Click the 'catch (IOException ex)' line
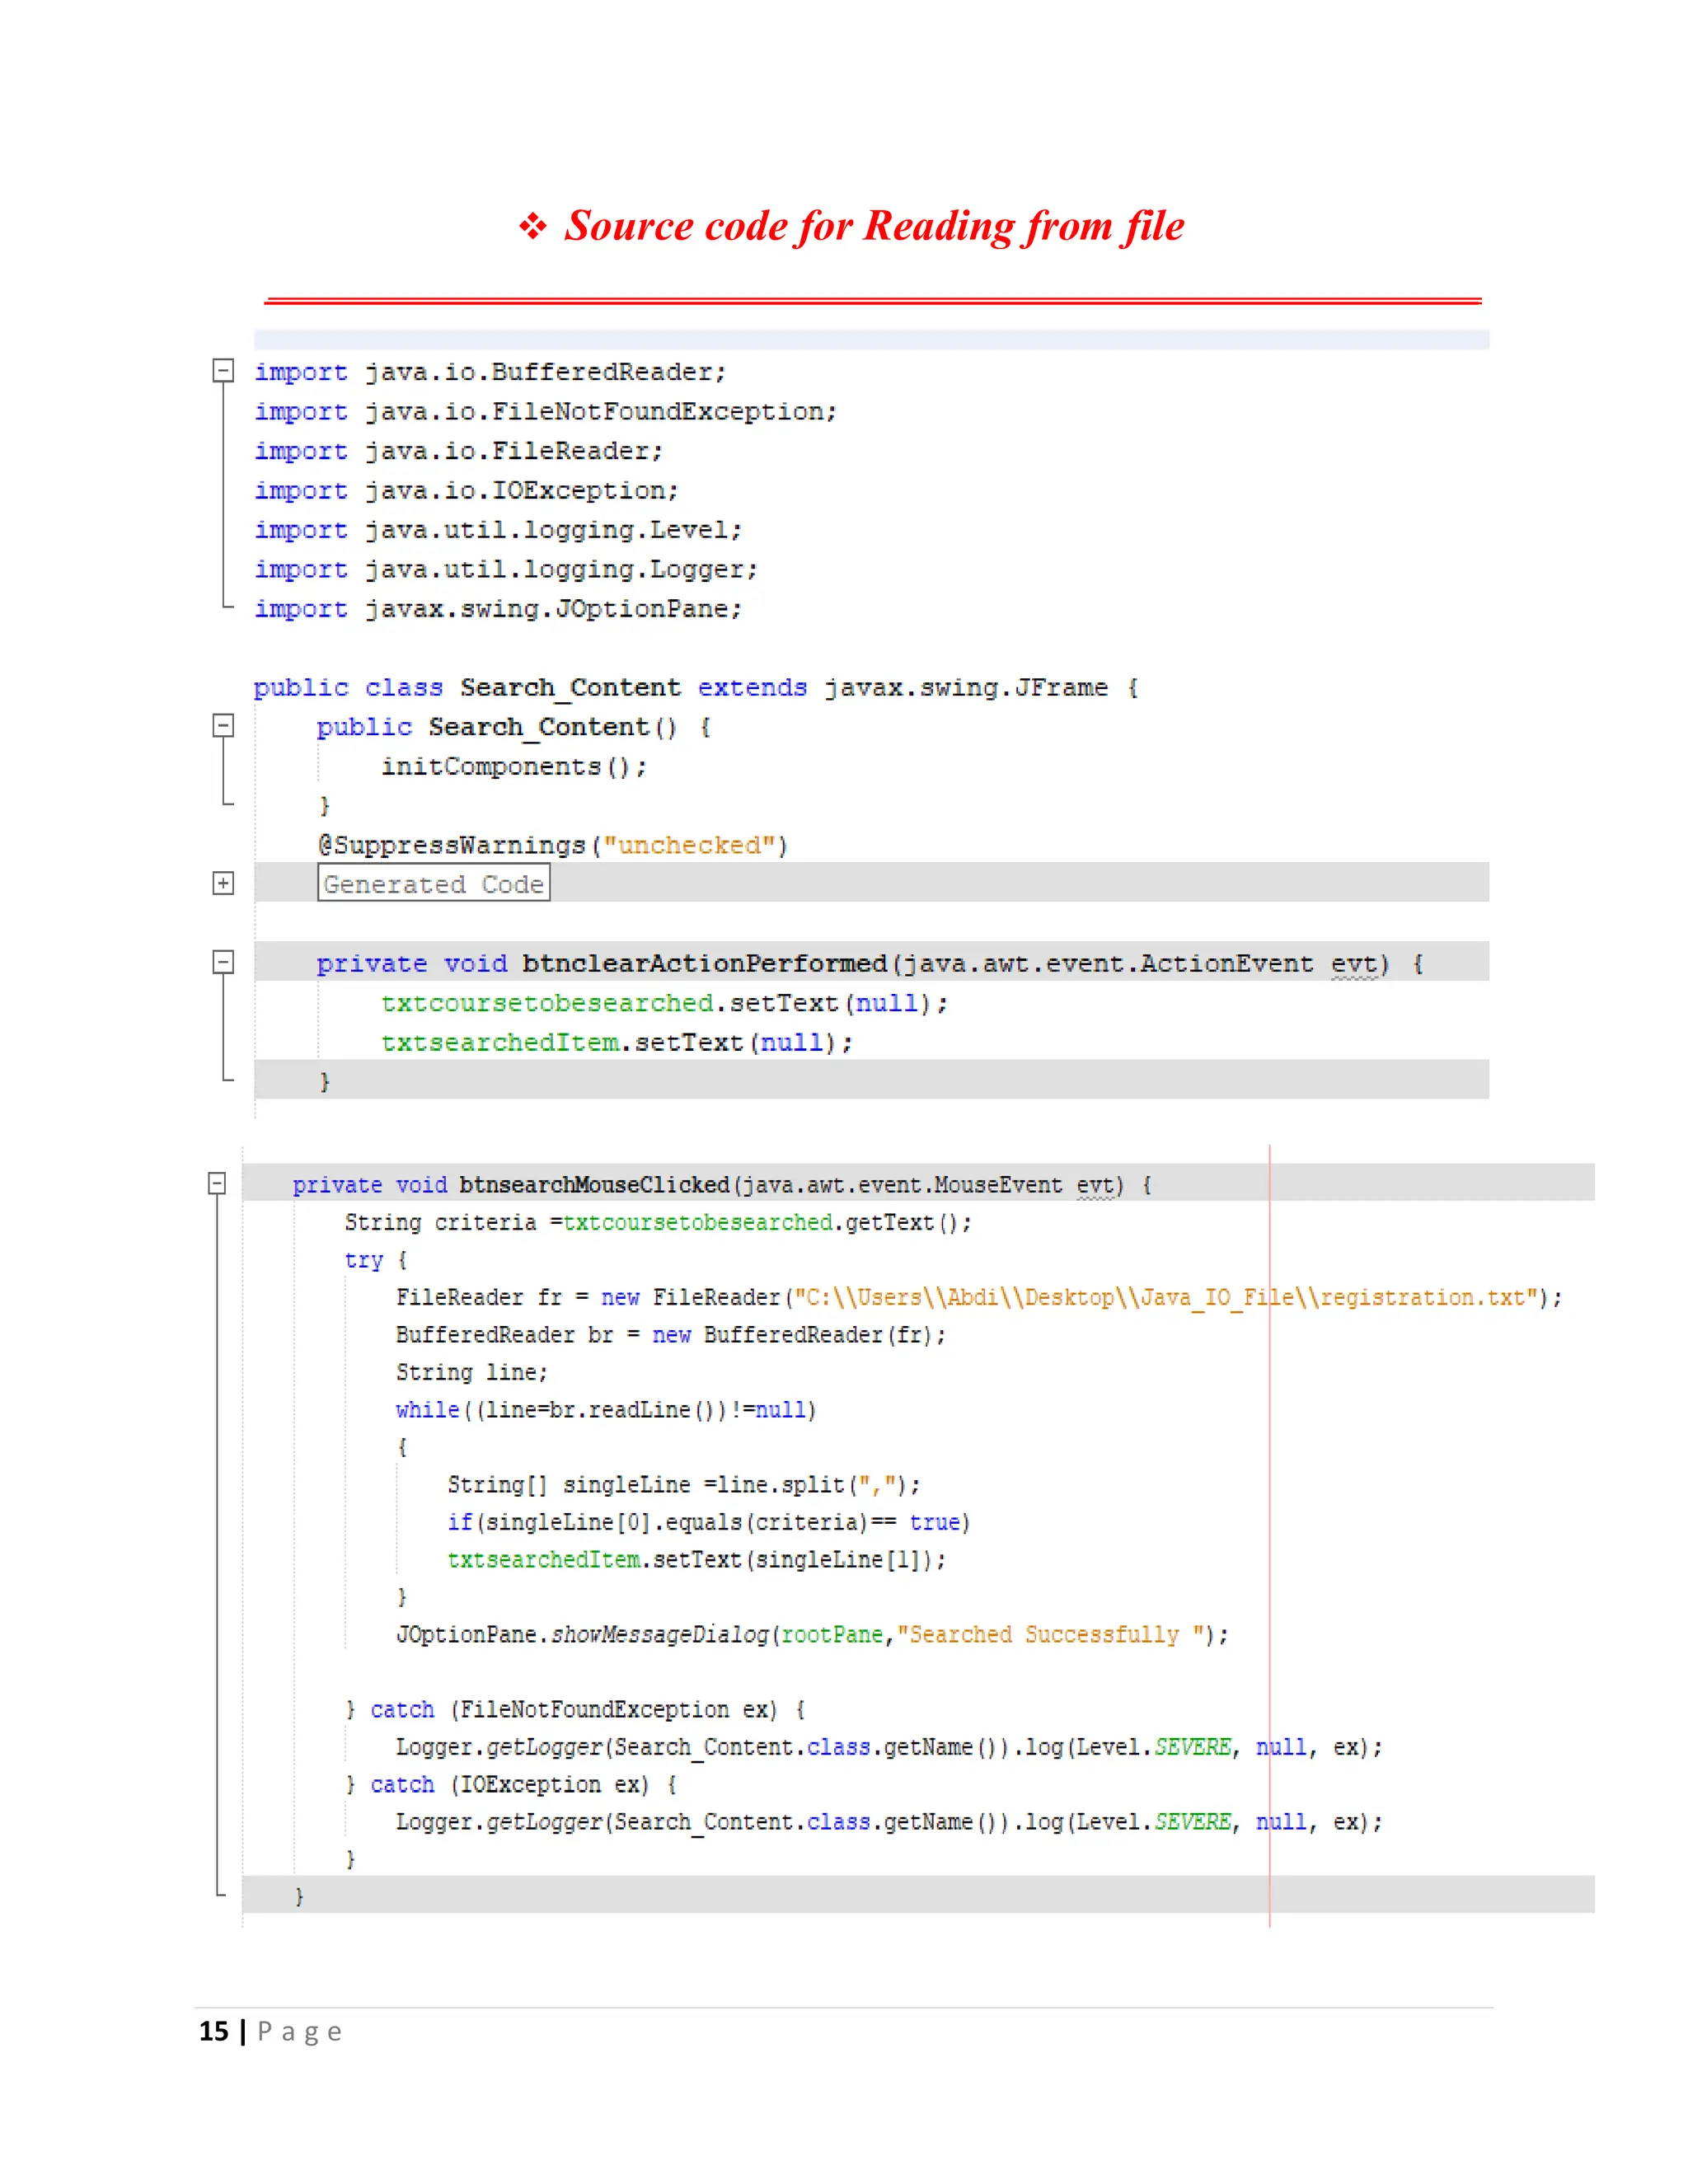1688x2184 pixels. (x=512, y=1785)
